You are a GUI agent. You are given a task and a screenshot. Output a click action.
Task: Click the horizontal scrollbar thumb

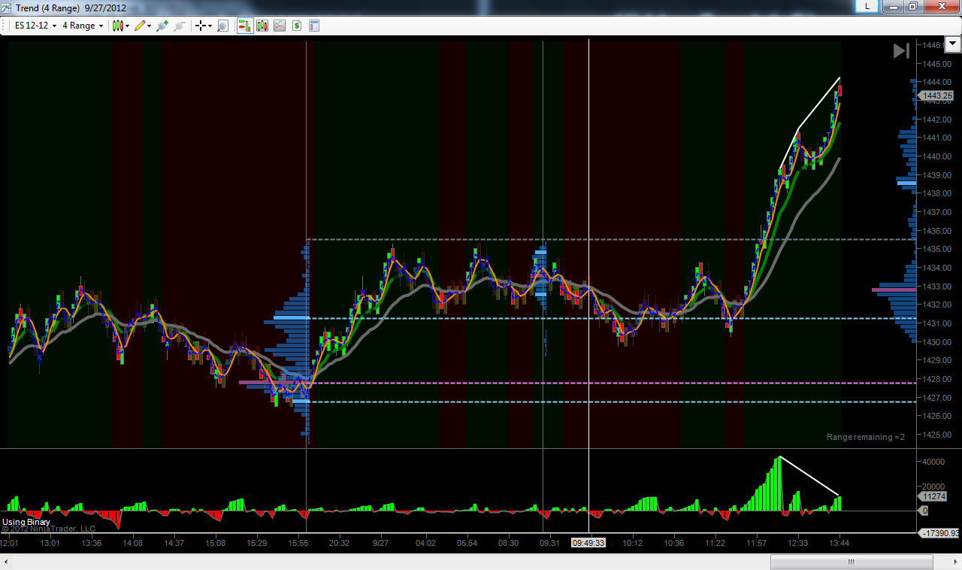[x=852, y=562]
